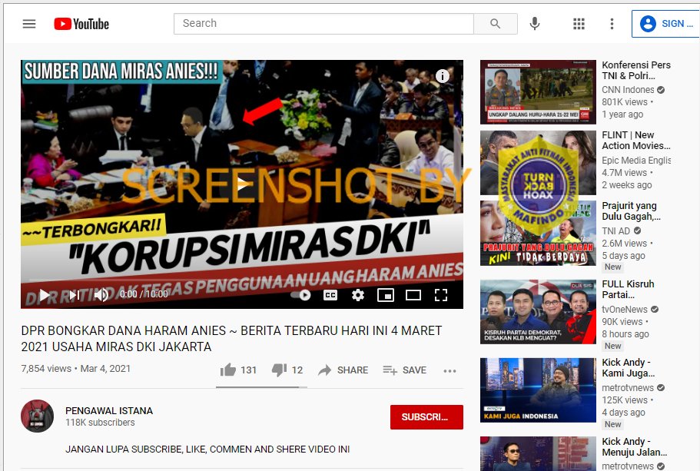Image resolution: width=700 pixels, height=471 pixels.
Task: Open more actions ellipsis under video
Action: point(450,370)
